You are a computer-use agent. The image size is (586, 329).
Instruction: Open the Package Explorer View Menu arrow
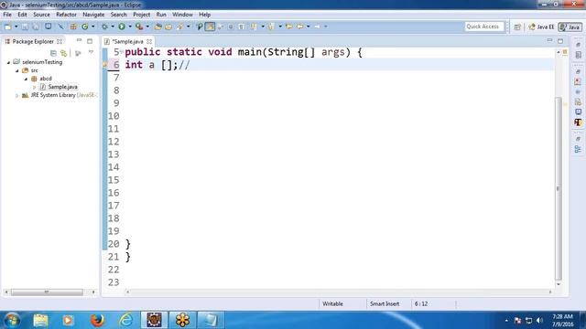click(x=91, y=53)
